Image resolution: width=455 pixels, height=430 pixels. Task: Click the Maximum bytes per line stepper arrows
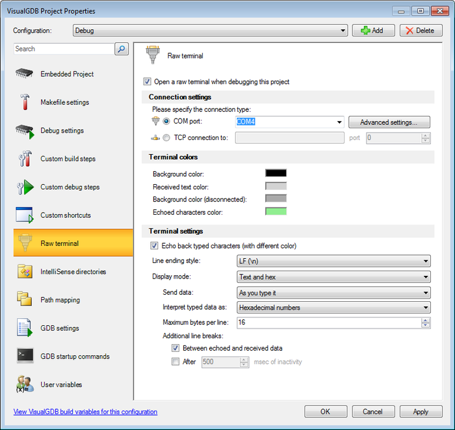(x=425, y=323)
